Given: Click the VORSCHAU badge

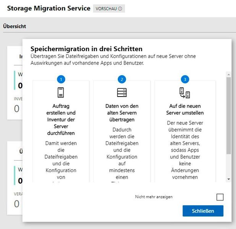Looking at the screenshot, I should click(109, 8).
